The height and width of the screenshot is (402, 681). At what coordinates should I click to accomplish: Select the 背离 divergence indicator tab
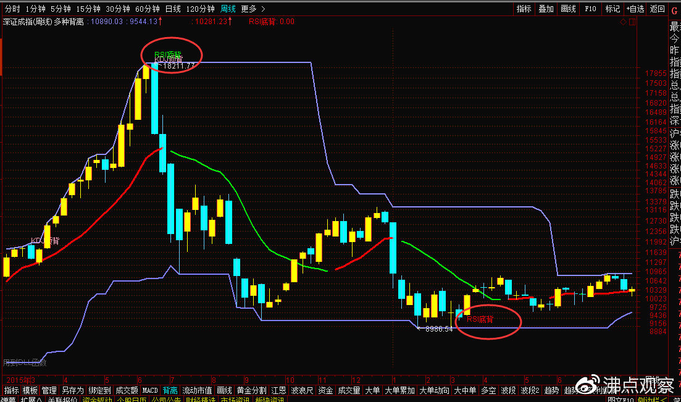(x=170, y=390)
